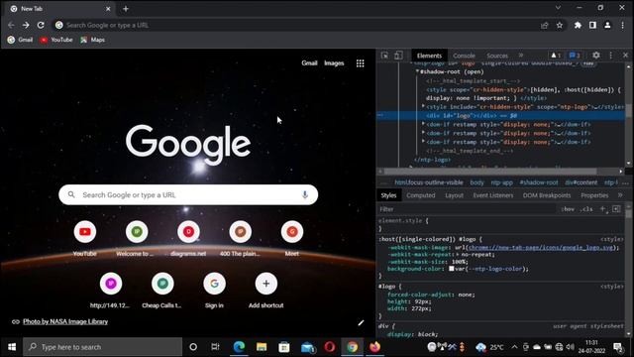Open Photo by NASA Image Library link

[x=65, y=321]
